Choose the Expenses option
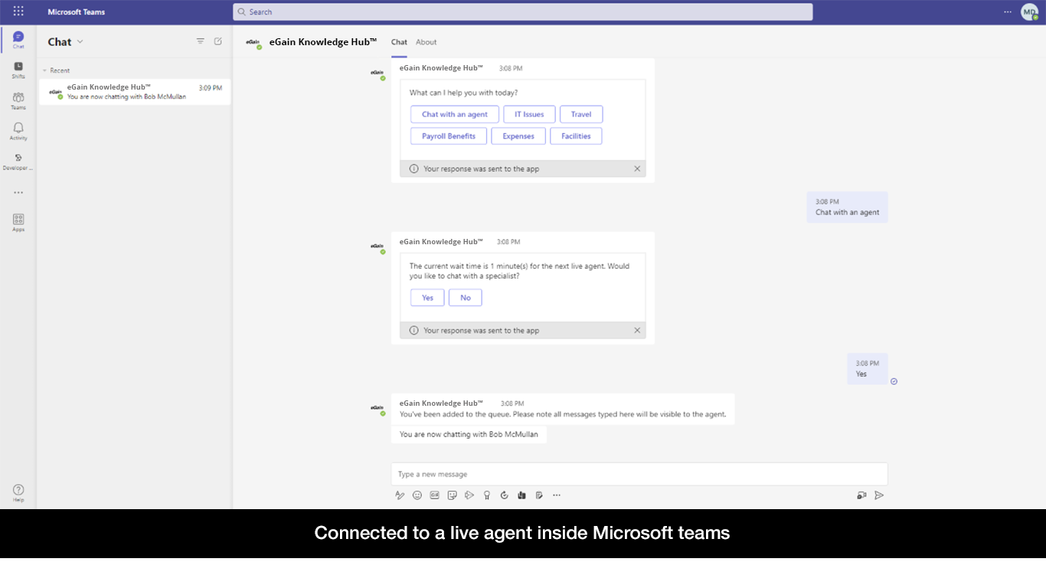 coord(518,136)
